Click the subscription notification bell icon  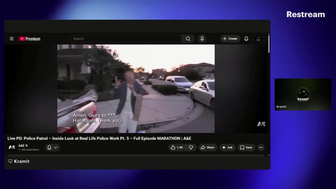coord(49,147)
